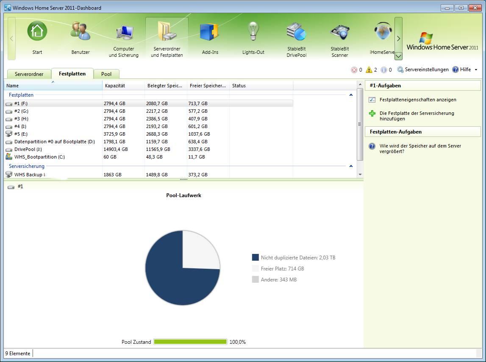Switch to the Pool tab
Screen dimensions: 486x362
[x=106, y=74]
